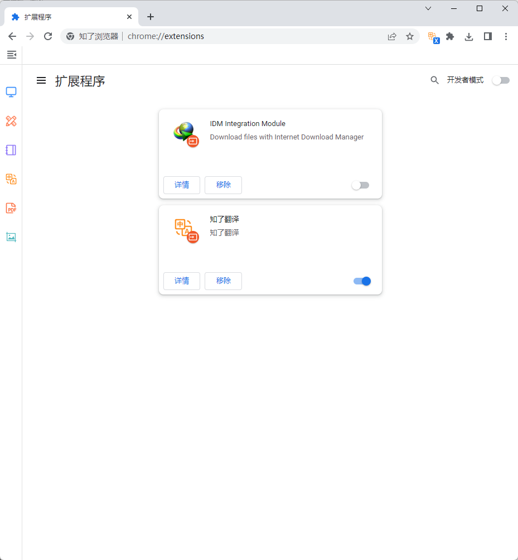Open the downloads icon in toolbar

click(x=469, y=36)
